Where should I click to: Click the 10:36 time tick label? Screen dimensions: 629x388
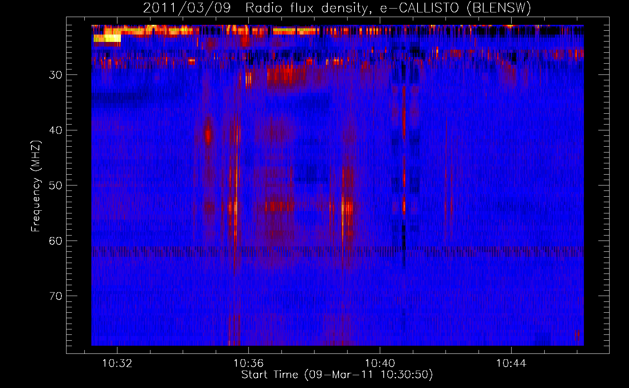tap(248, 364)
